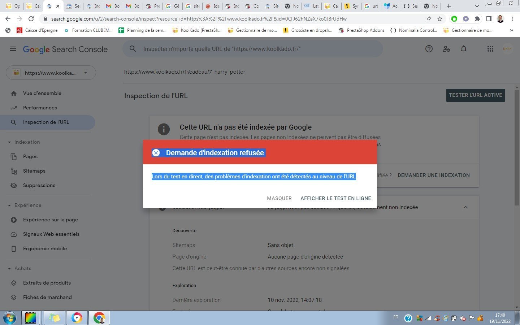Show the hidden bookmarks overflow chevron
The height and width of the screenshot is (325, 520).
click(512, 30)
